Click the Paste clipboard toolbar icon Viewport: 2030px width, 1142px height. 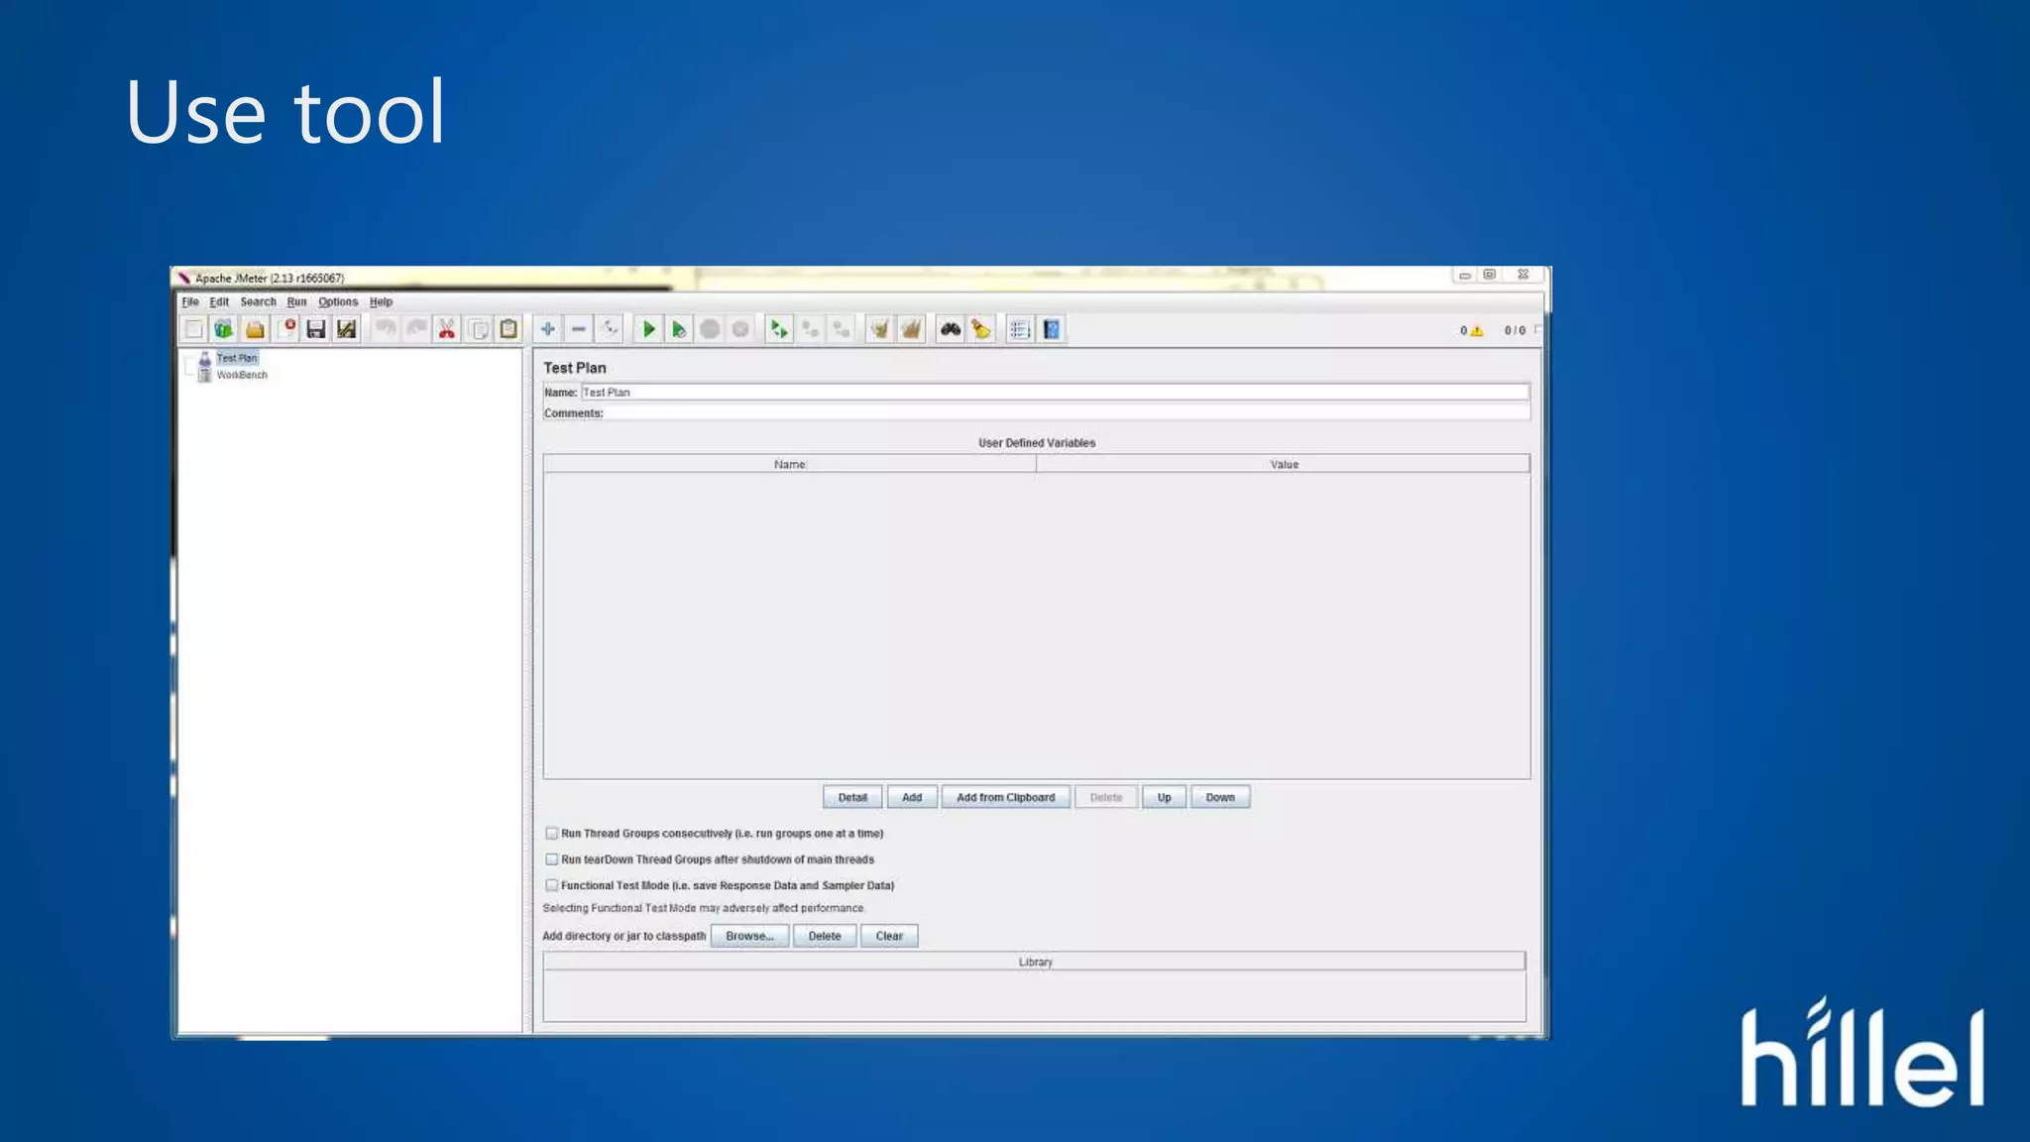508,329
